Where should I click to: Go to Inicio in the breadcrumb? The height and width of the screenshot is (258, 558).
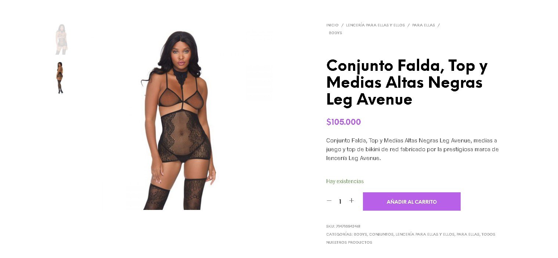click(332, 25)
